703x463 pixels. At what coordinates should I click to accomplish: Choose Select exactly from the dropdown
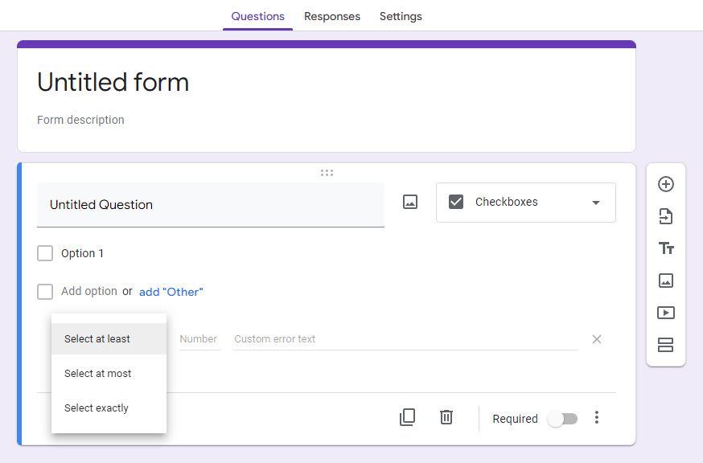97,408
